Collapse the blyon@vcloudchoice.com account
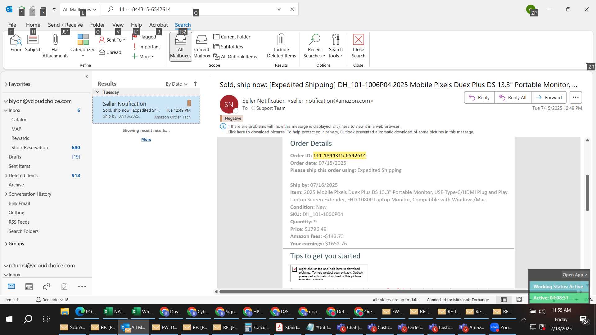Image resolution: width=596 pixels, height=335 pixels. 6,101
